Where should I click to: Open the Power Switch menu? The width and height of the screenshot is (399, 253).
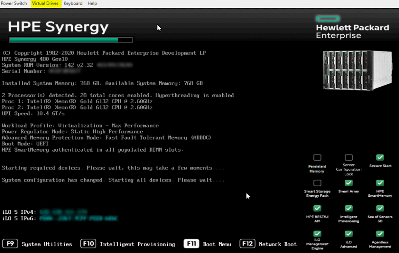14,3
